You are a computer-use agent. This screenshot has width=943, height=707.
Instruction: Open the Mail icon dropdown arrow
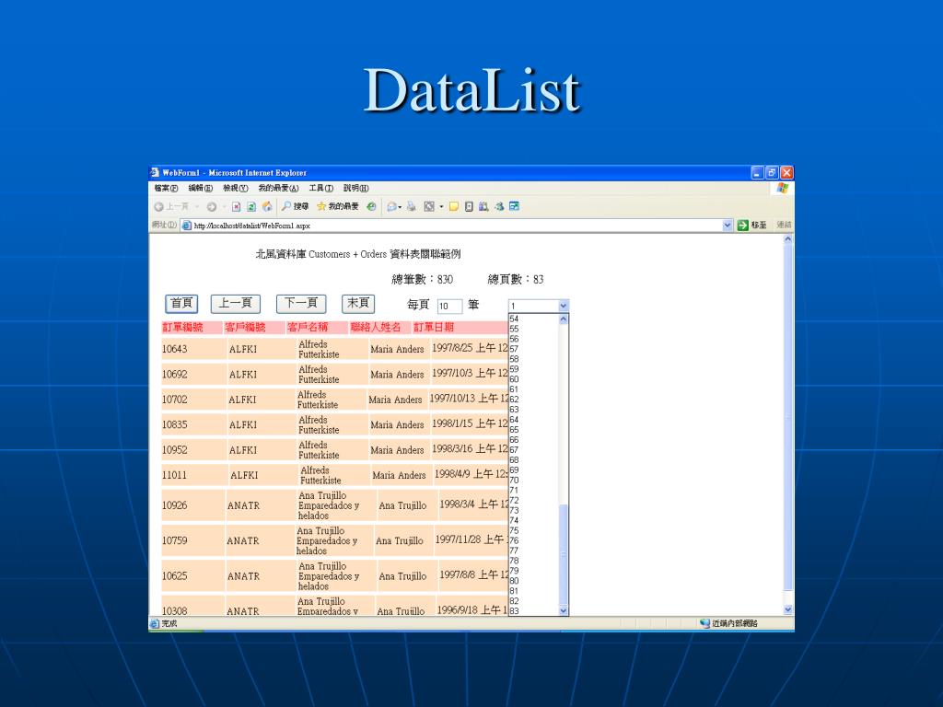click(x=401, y=207)
